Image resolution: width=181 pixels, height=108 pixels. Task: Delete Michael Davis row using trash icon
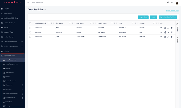point(172,33)
